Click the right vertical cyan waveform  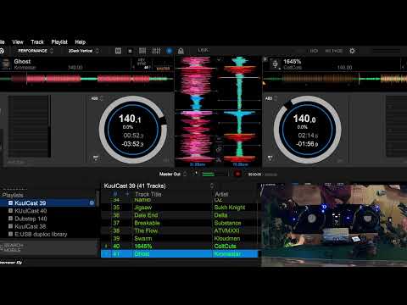[240, 108]
